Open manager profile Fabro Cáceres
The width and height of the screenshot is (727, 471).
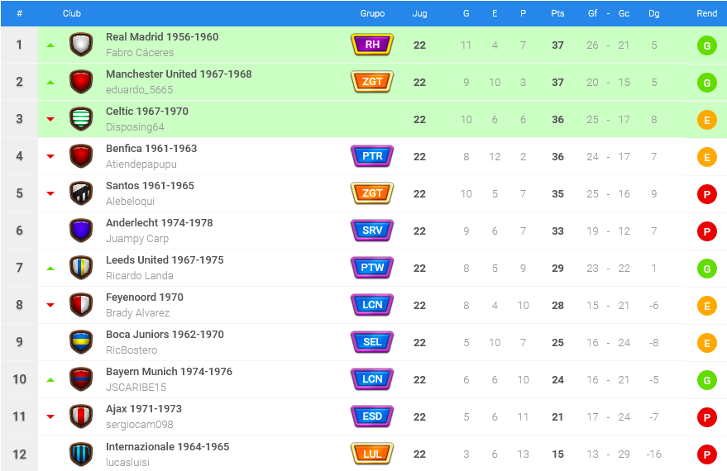click(x=140, y=53)
